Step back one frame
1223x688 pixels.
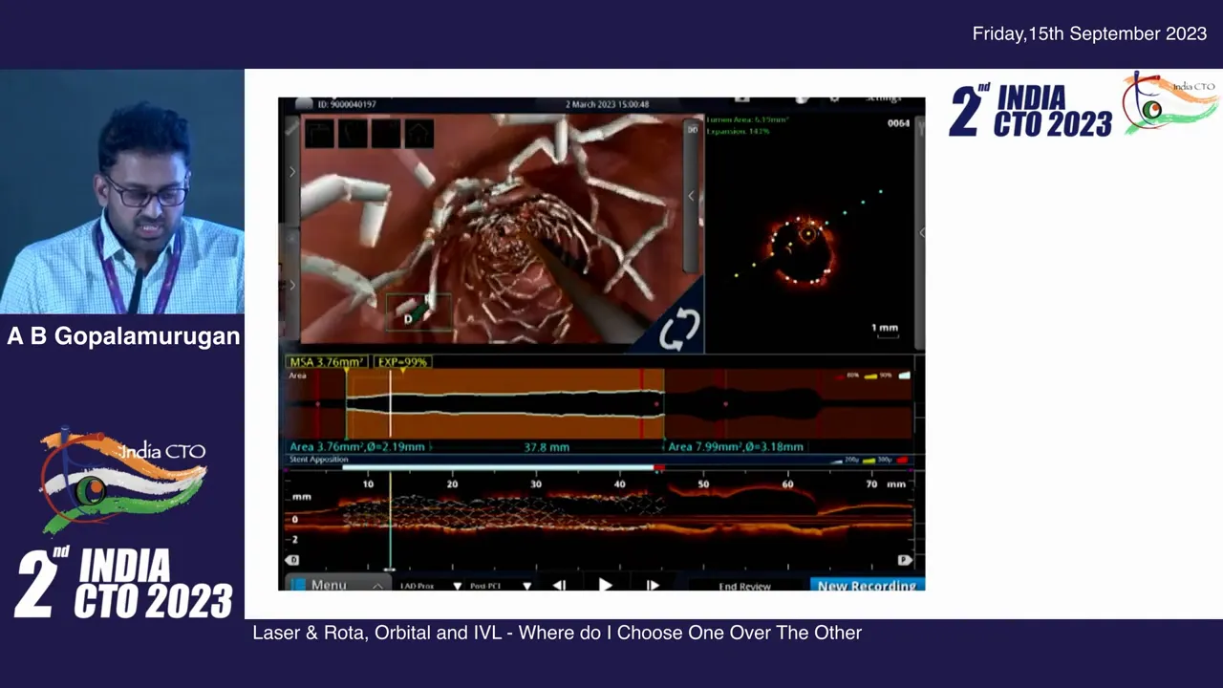point(560,585)
